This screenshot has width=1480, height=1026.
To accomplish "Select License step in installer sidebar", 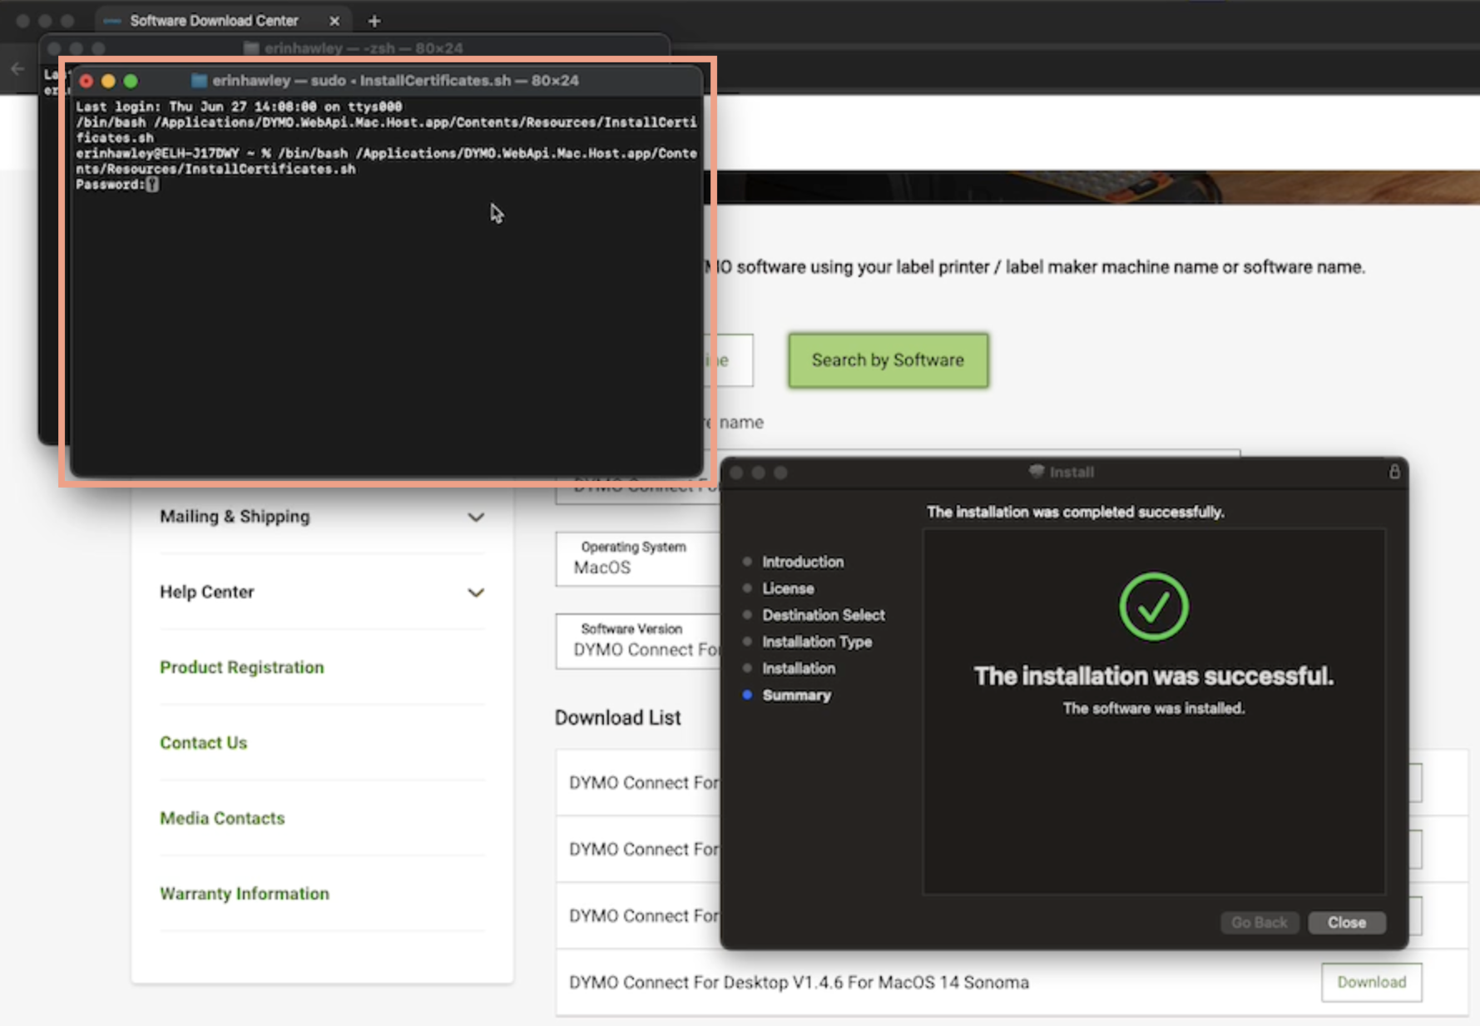I will pos(788,588).
